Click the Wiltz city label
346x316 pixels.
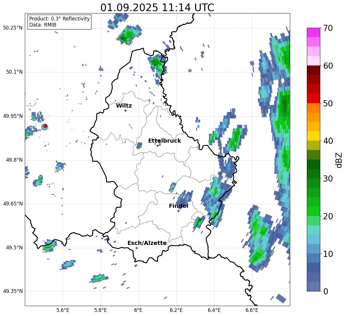pos(124,106)
